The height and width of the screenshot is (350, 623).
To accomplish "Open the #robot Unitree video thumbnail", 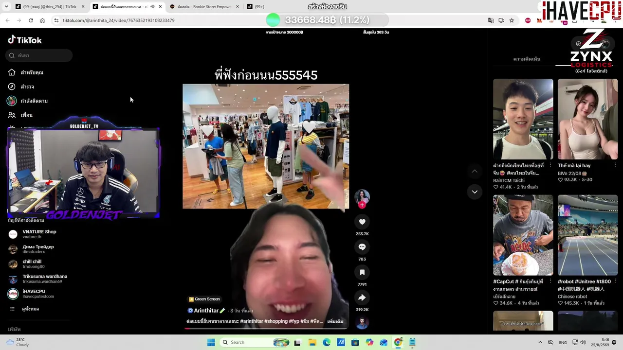I will 587,235.
